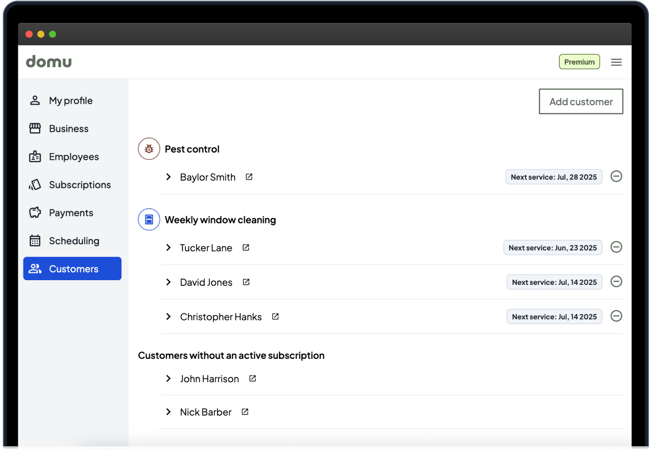The image size is (652, 451).
Task: Click the Premium plan badge
Action: click(579, 62)
